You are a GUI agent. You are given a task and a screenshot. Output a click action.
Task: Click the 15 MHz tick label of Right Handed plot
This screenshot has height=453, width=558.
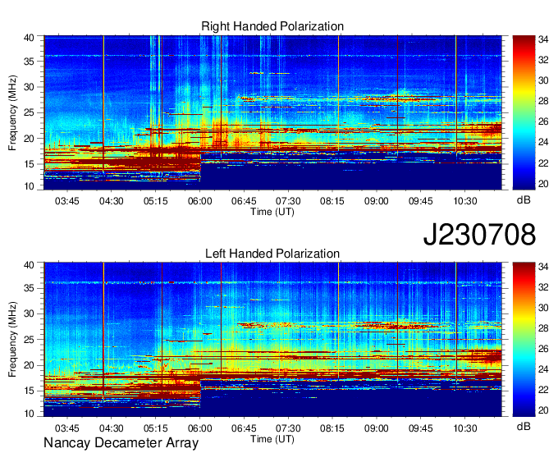click(x=29, y=164)
